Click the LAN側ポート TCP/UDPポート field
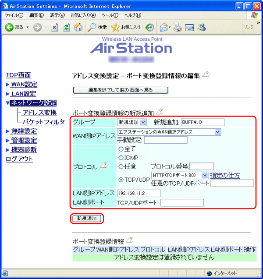The height and width of the screenshot is (279, 263). point(182,203)
